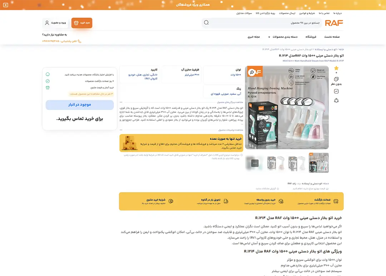Viewport: 386px width, 276px height.
Task: Click 'گزارش مشکلات سایت' report link
Action: click(x=266, y=188)
